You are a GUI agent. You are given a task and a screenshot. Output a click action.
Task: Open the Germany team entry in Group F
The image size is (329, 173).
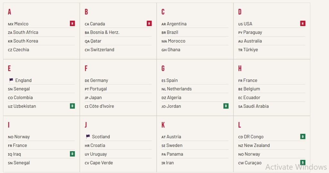(96, 81)
